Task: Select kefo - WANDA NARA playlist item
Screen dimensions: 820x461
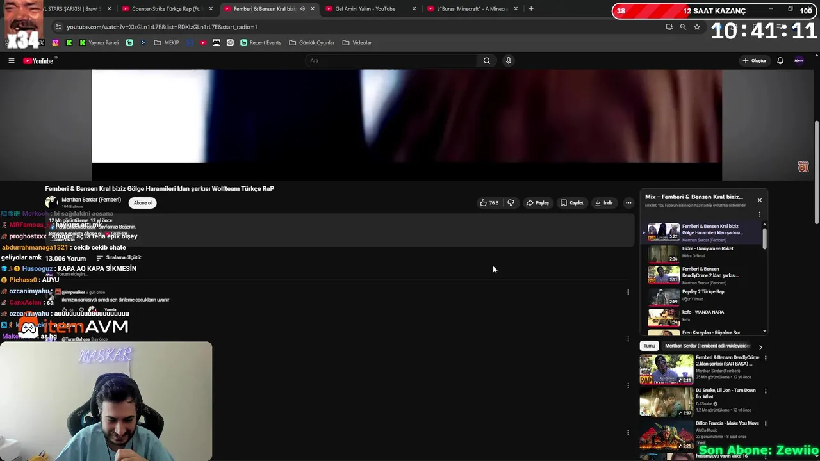Action: pos(703,316)
